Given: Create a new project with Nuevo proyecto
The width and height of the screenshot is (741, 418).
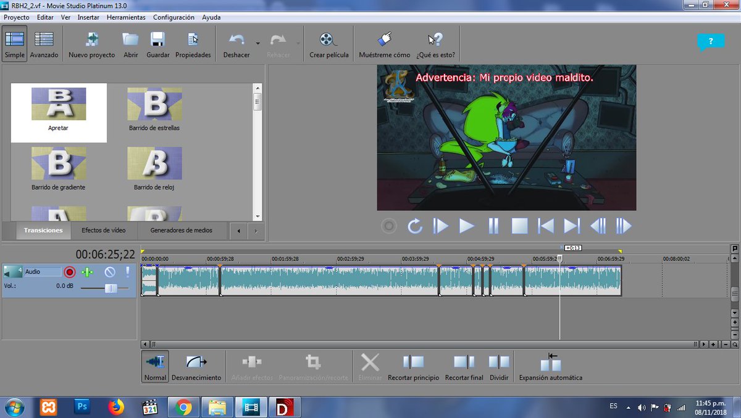Looking at the screenshot, I should click(x=91, y=44).
